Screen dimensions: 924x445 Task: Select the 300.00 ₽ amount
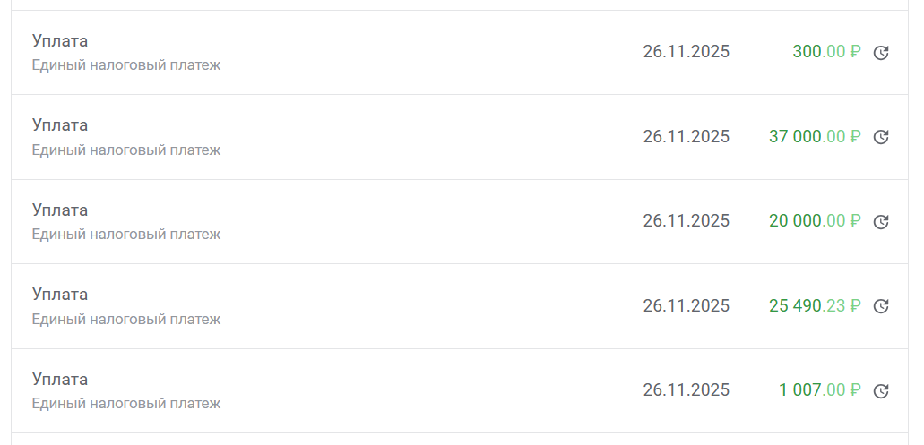point(825,52)
